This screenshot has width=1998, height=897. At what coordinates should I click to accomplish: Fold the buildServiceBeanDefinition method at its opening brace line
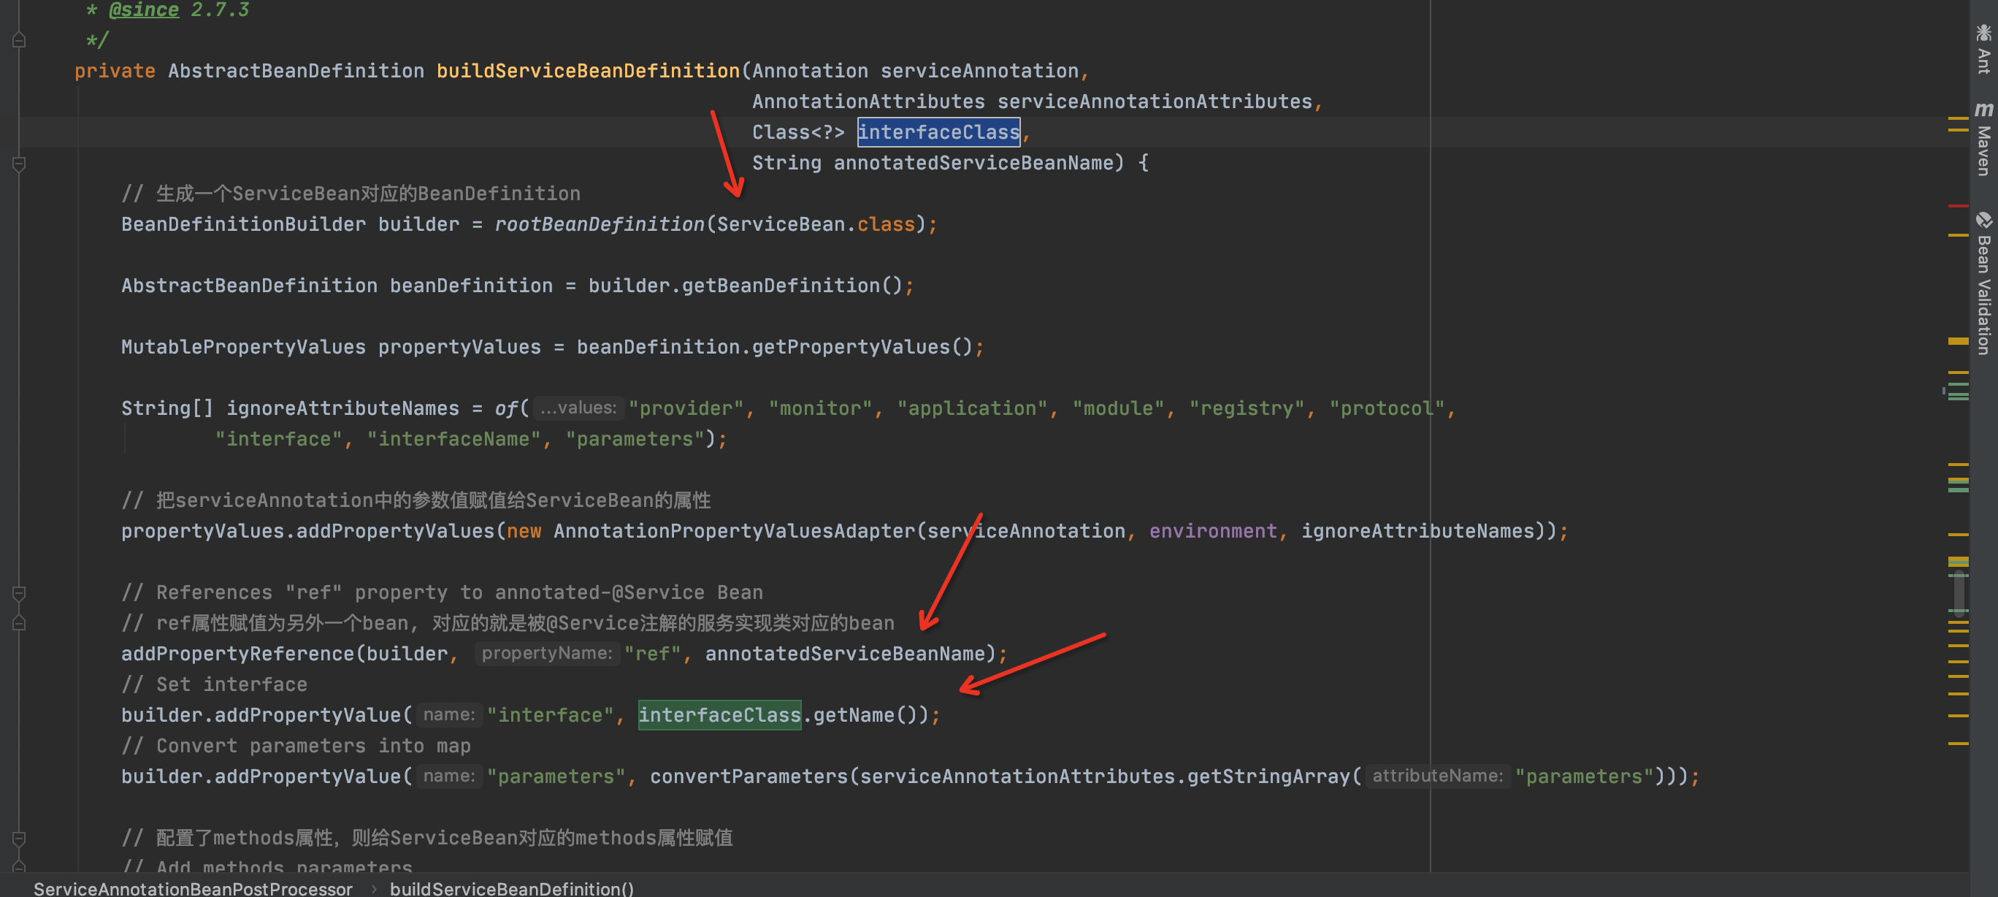tap(20, 164)
